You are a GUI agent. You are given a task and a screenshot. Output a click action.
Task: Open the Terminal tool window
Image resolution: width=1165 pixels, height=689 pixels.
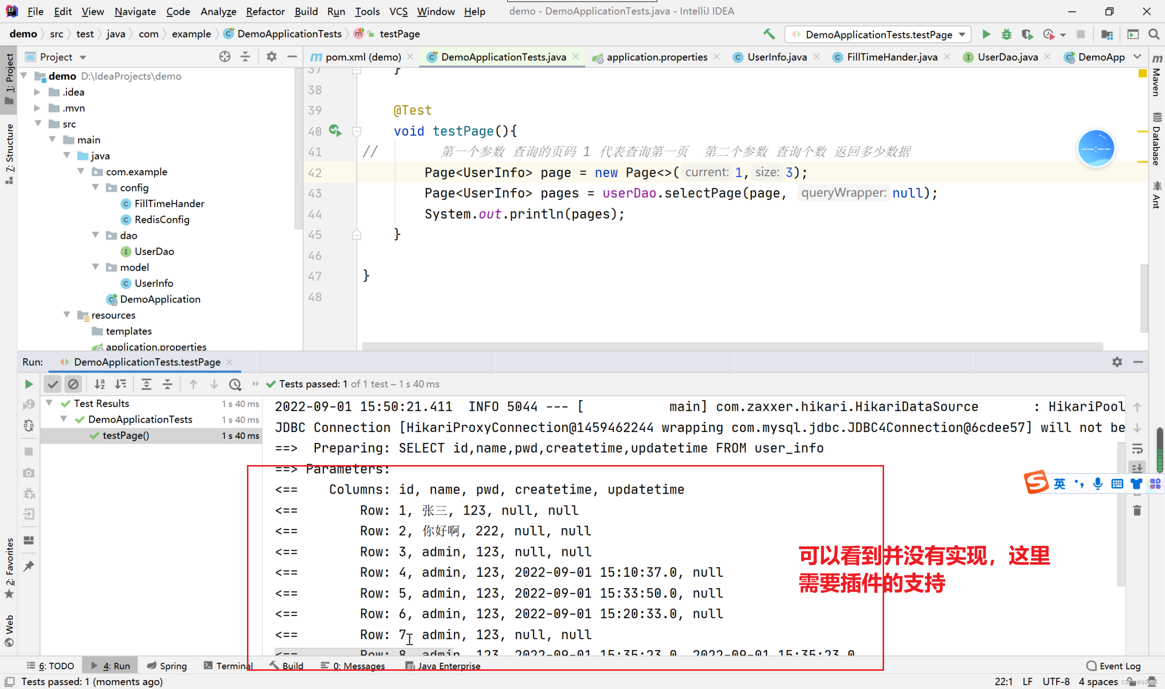(228, 665)
